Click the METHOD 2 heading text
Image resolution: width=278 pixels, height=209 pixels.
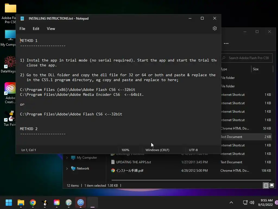[29, 129]
